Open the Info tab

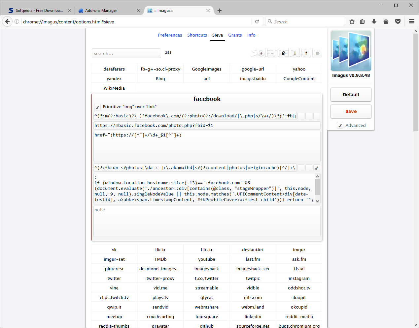coord(251,35)
